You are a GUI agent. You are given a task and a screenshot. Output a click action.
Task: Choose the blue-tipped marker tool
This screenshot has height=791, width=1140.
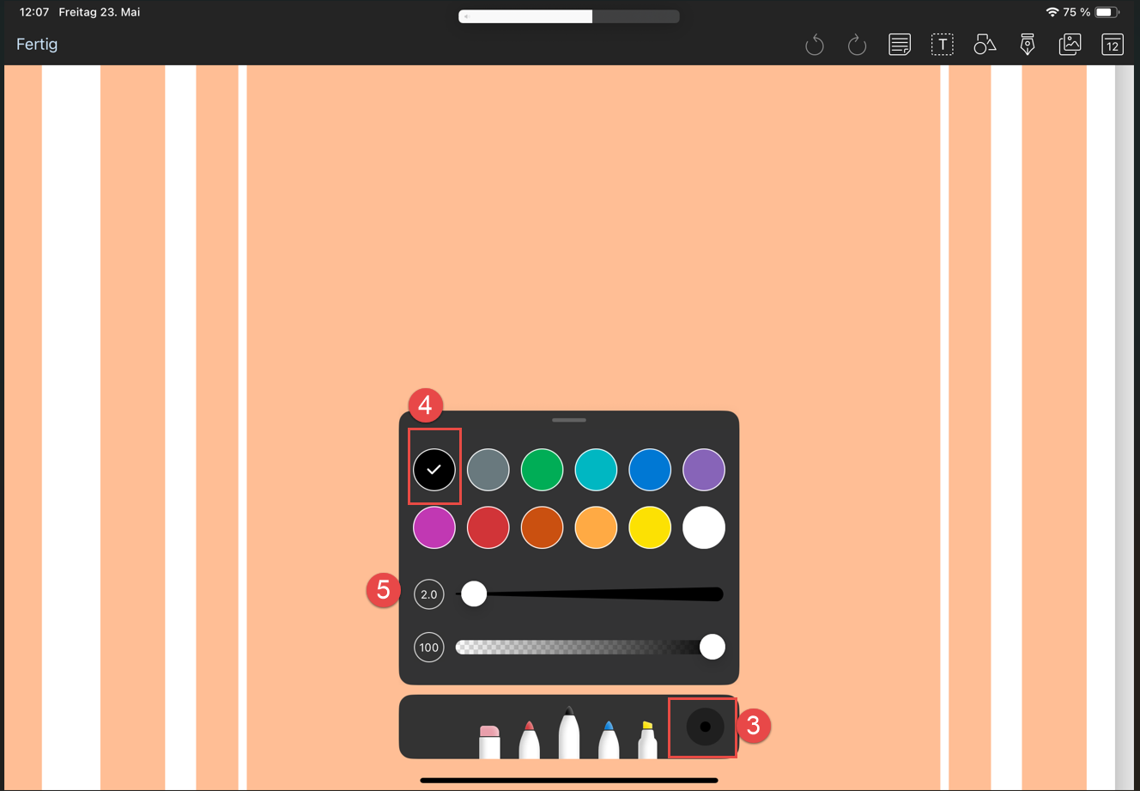pyautogui.click(x=609, y=739)
